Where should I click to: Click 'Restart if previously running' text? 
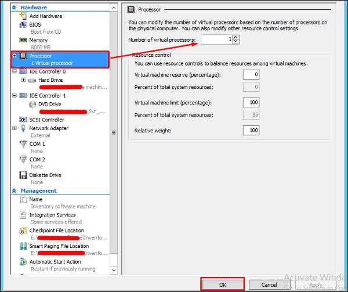pos(63,269)
